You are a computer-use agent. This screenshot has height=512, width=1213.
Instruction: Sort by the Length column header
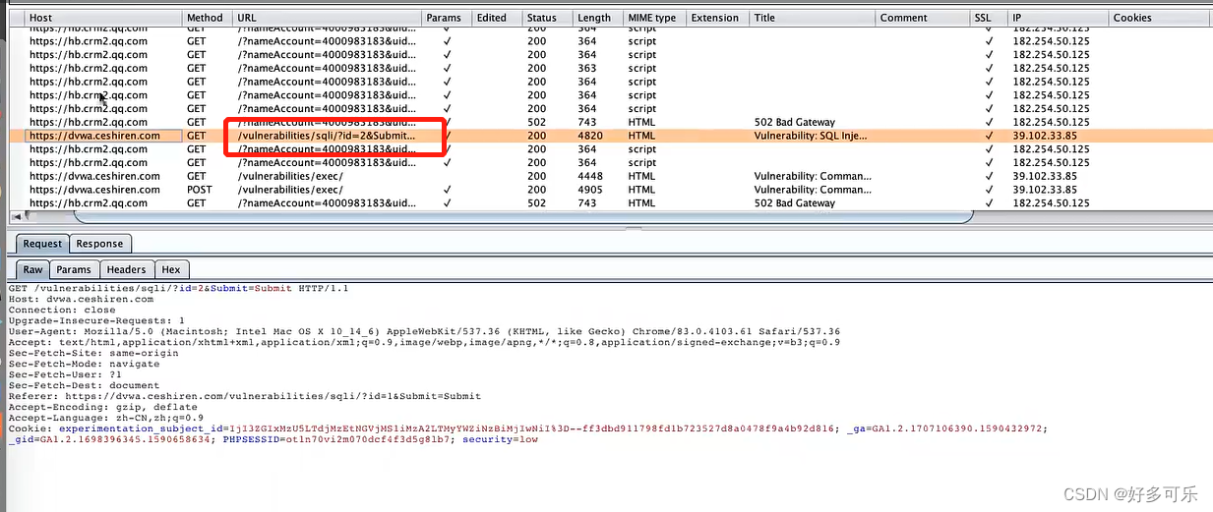pos(597,18)
